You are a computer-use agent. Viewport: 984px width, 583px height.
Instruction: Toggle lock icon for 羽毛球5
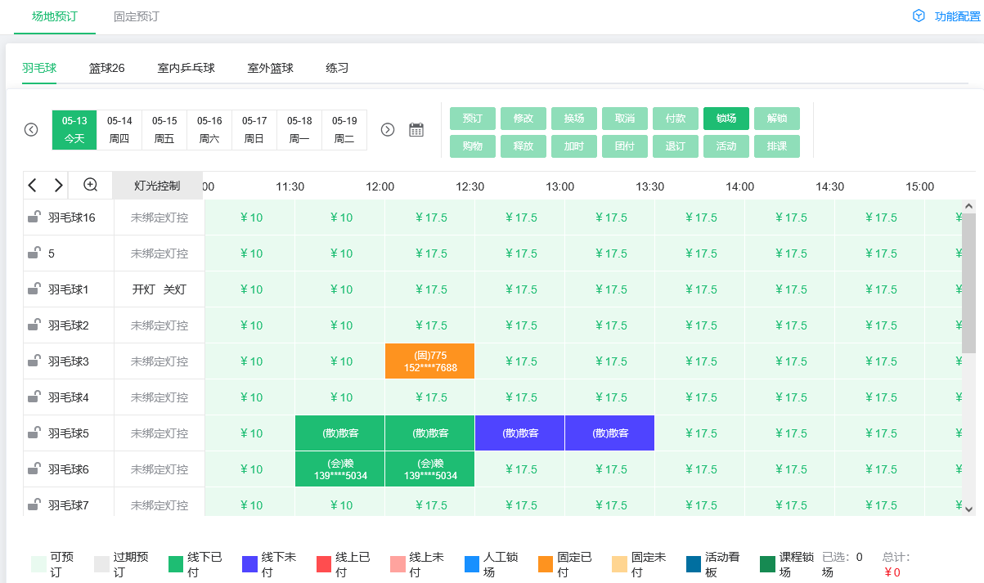pos(34,433)
